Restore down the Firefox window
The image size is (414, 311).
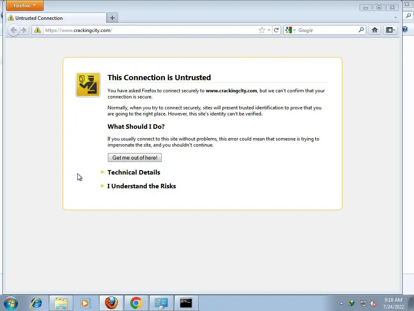[x=379, y=8]
